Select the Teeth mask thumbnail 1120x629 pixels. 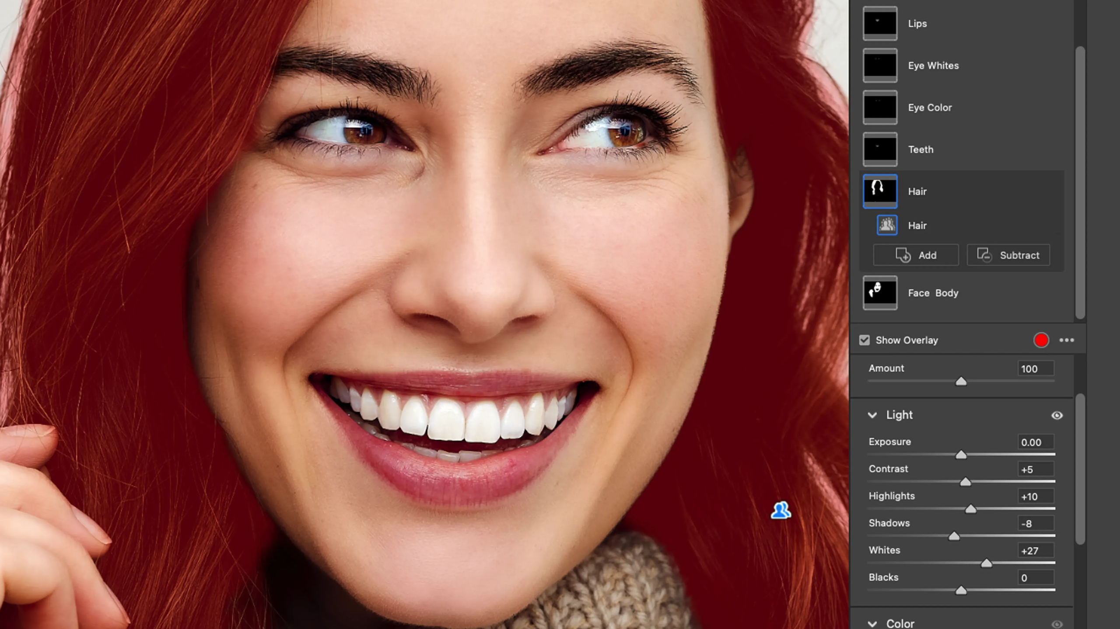click(880, 149)
